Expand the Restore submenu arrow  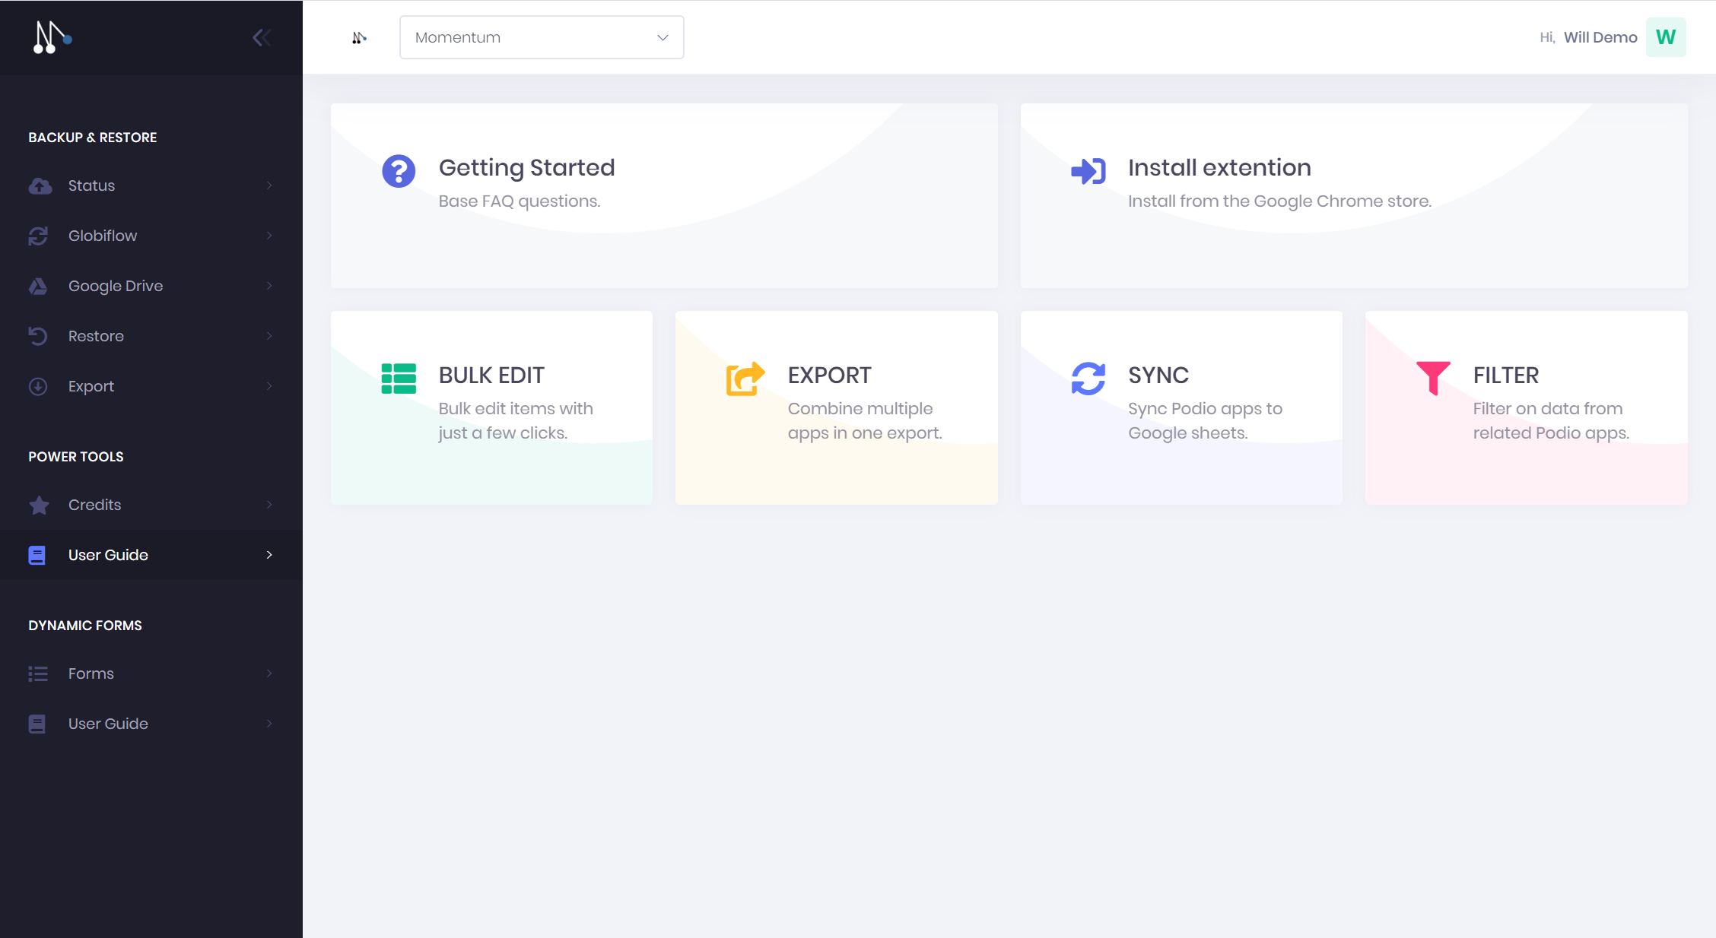coord(269,336)
